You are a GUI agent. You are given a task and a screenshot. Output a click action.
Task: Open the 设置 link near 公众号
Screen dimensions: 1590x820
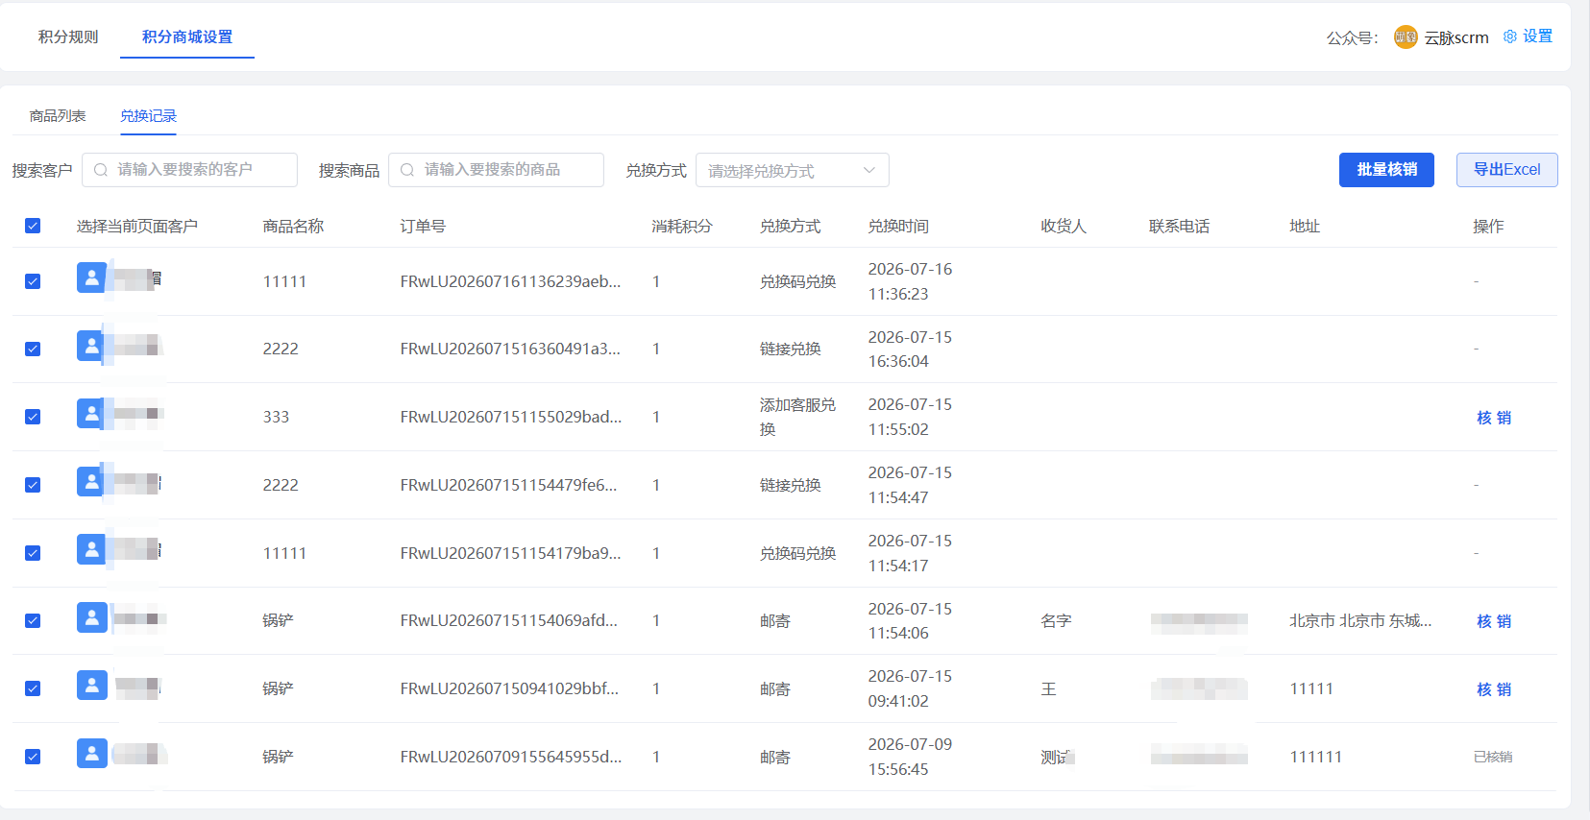(x=1537, y=36)
